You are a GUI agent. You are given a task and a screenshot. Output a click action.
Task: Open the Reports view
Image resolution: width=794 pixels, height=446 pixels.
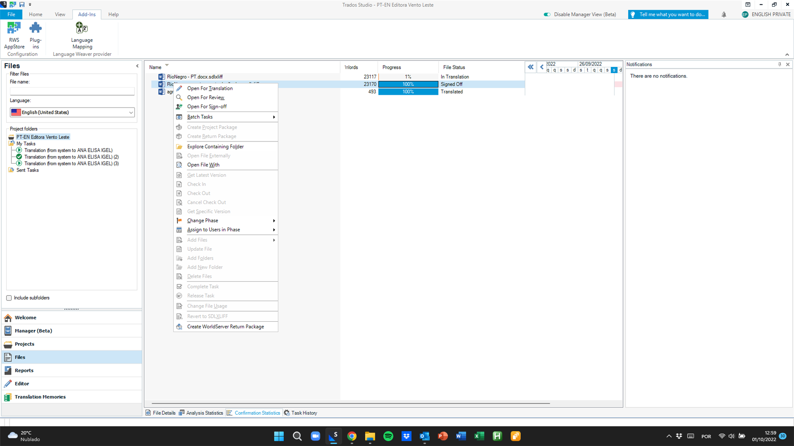[x=72, y=370]
